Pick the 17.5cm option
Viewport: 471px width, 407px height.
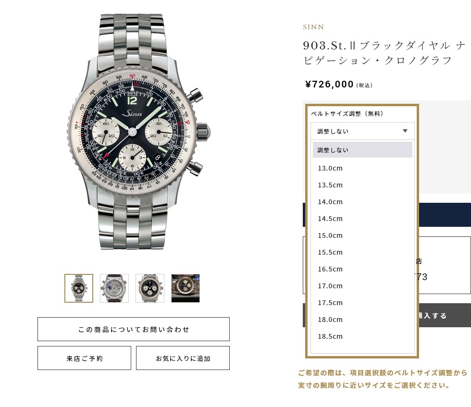(x=362, y=303)
